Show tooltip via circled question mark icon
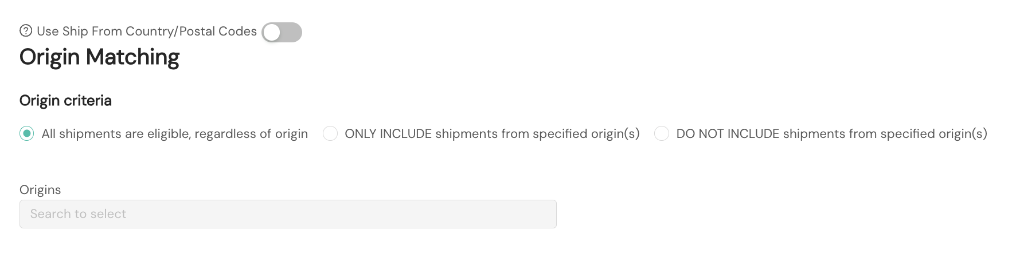The height and width of the screenshot is (269, 1016). pos(26,31)
